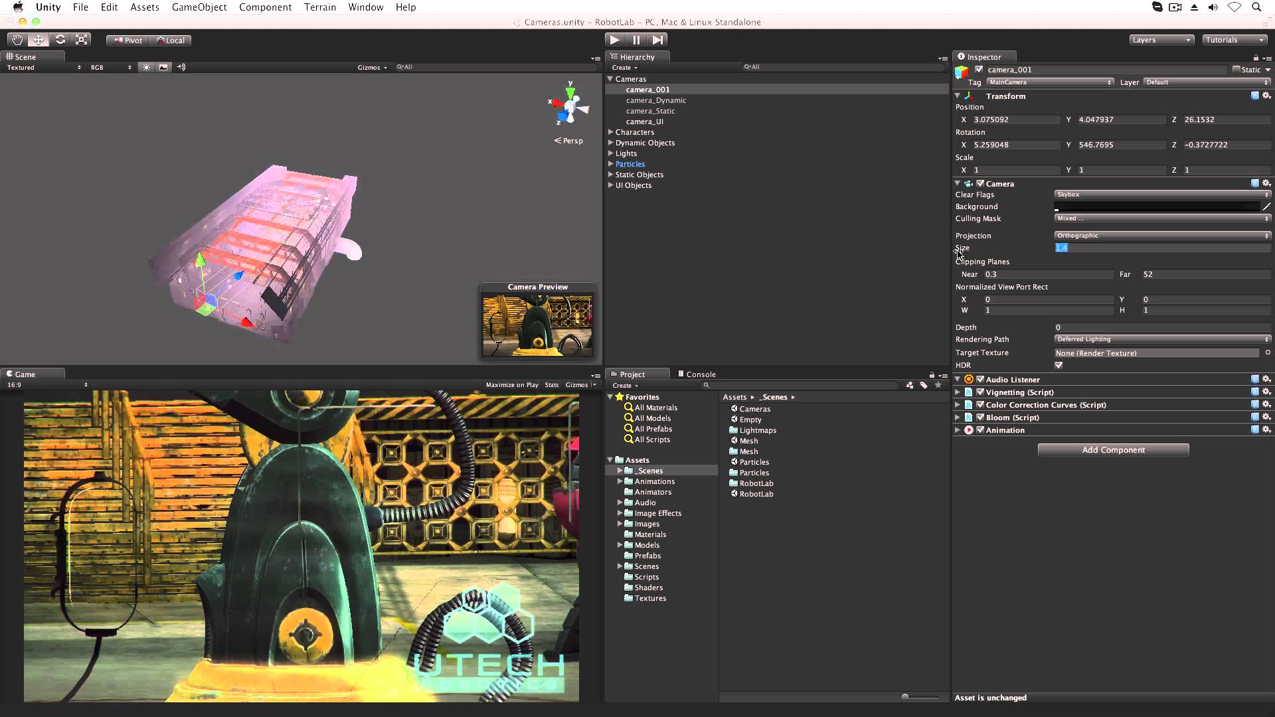Open the Tutorials layout dropdown

click(1234, 40)
